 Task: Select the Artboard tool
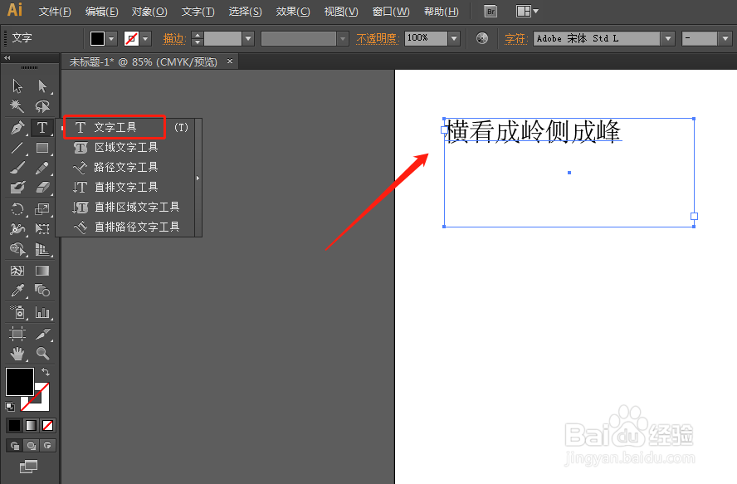click(x=17, y=334)
